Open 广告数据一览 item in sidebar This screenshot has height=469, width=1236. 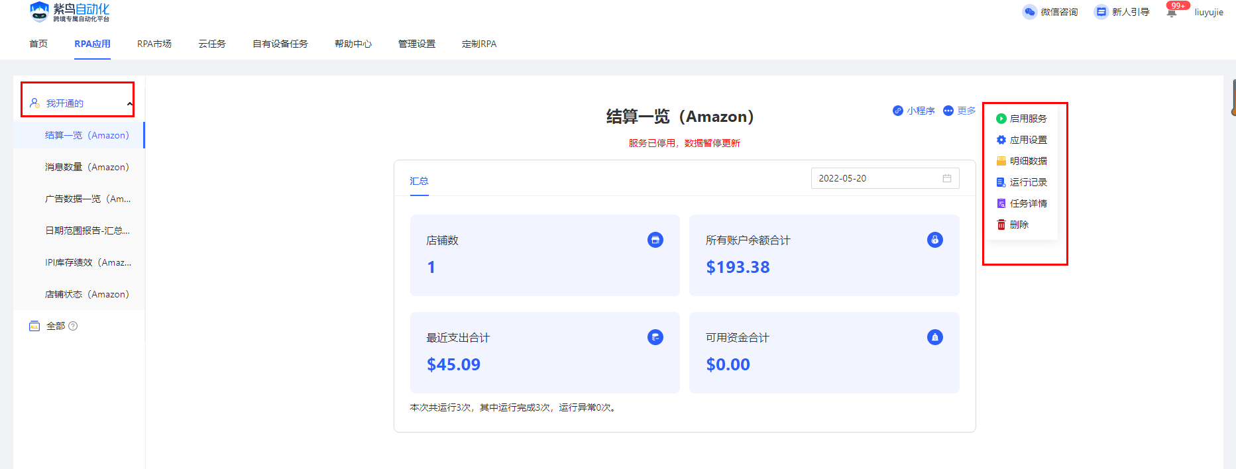(79, 199)
